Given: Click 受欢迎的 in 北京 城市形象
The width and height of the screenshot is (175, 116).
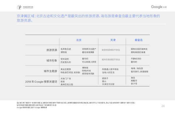Looking at the screenshot, I should 65,59.
